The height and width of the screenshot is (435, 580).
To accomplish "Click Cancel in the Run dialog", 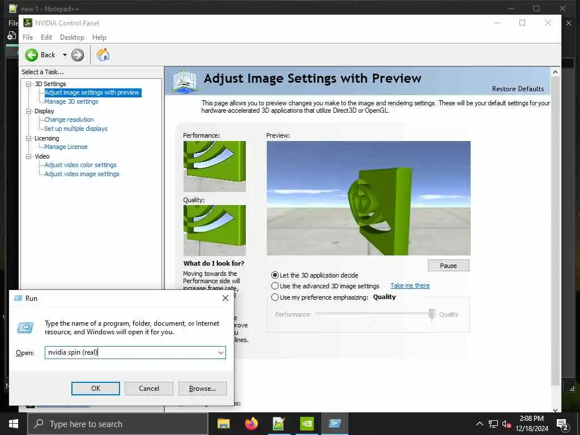I will click(149, 389).
